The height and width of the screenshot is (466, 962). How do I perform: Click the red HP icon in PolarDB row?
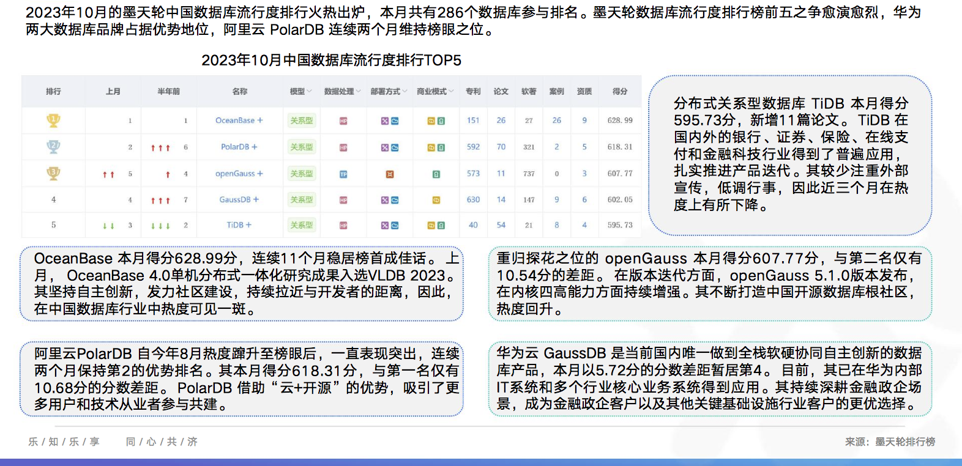click(x=343, y=147)
